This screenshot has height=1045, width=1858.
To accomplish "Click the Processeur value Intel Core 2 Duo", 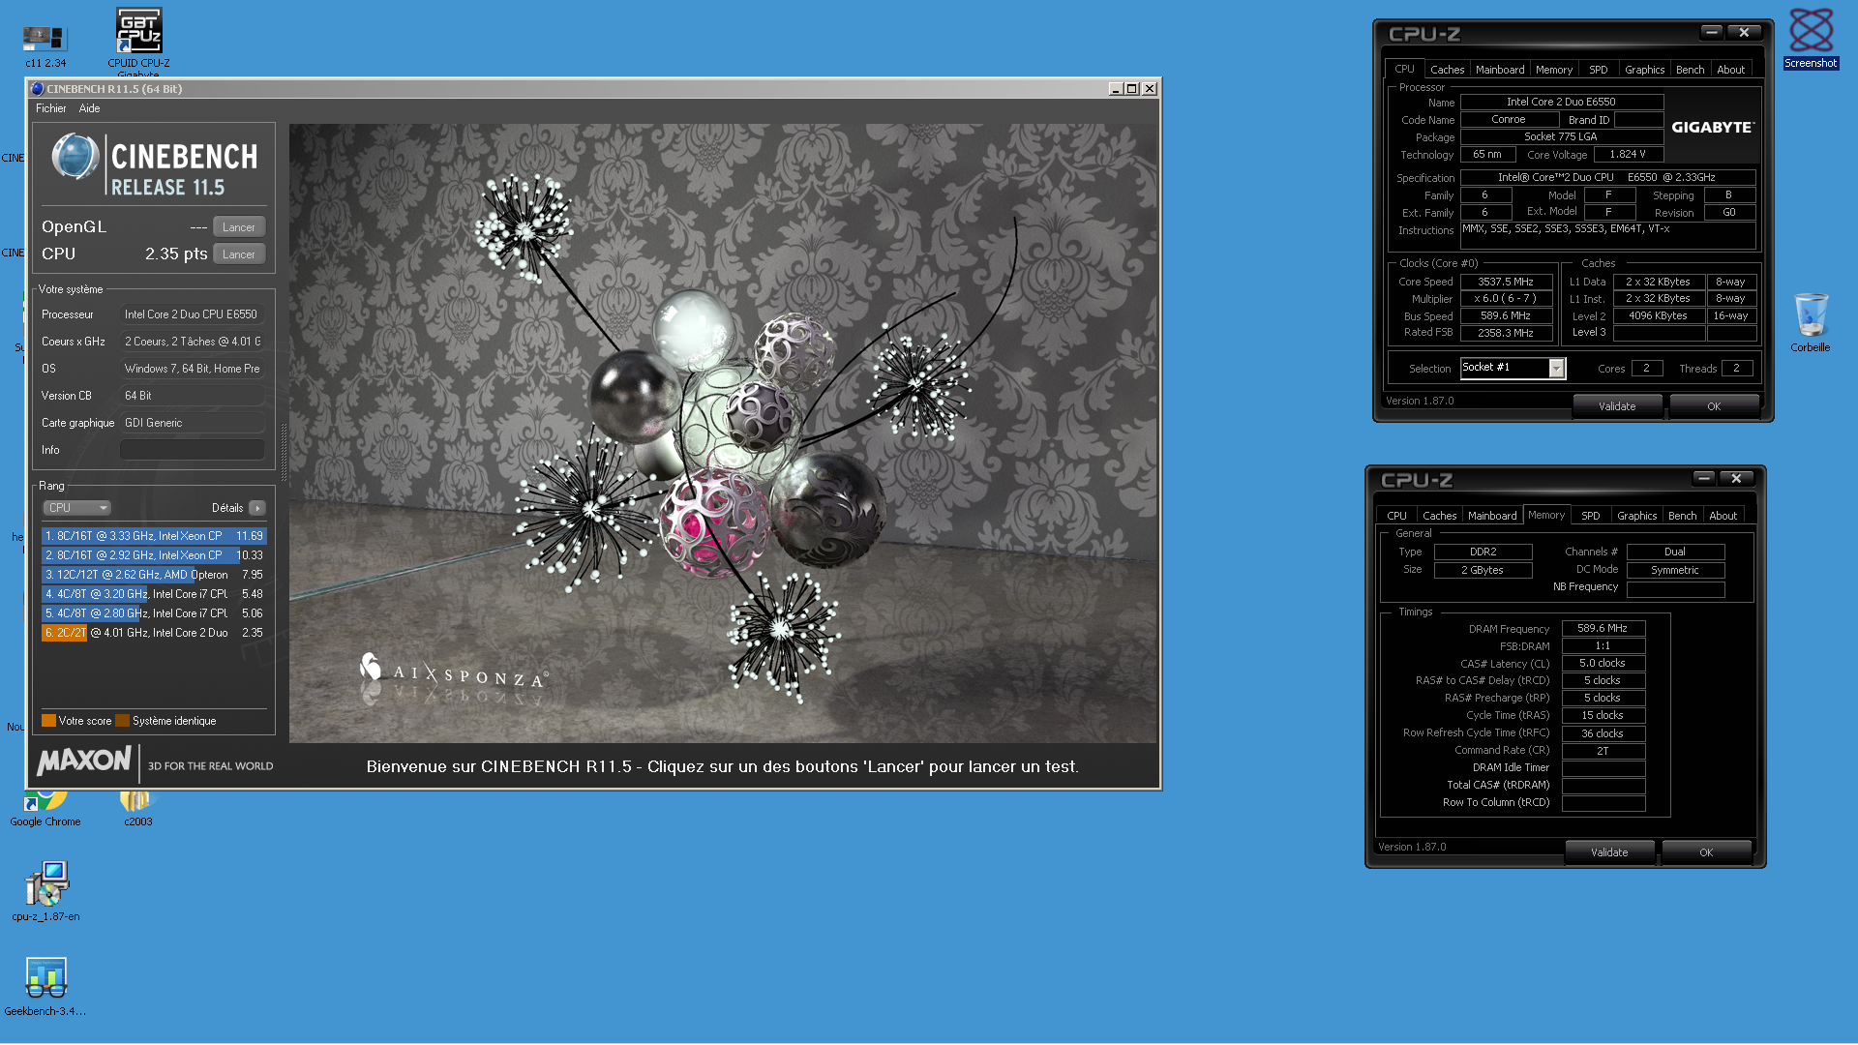I will click(192, 314).
